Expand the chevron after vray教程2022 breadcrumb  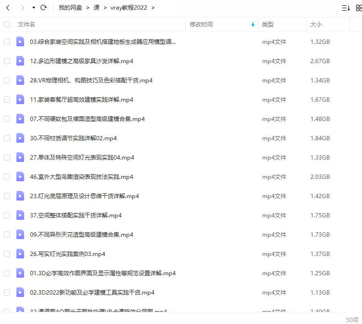tap(153, 8)
